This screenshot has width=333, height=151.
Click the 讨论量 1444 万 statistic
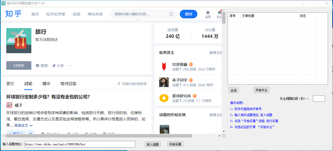pyautogui.click(x=210, y=33)
